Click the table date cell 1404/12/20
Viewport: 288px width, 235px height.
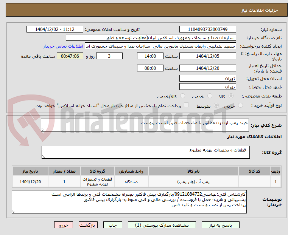pos(30,182)
